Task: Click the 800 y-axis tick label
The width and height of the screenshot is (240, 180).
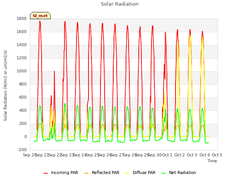Action: pyautogui.click(x=23, y=84)
